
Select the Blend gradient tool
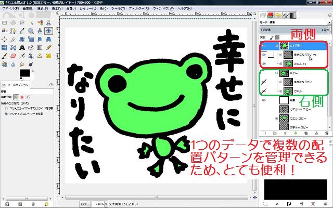point(40,47)
